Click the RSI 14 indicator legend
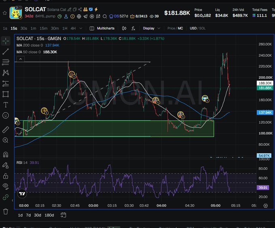The image size is (275, 228). [28, 163]
